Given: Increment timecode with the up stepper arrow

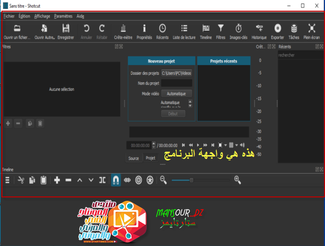Looking at the screenshot, I should (x=154, y=143).
